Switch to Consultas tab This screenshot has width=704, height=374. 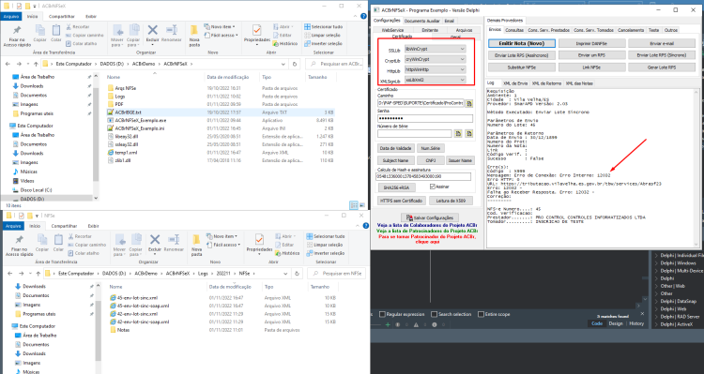(x=514, y=30)
